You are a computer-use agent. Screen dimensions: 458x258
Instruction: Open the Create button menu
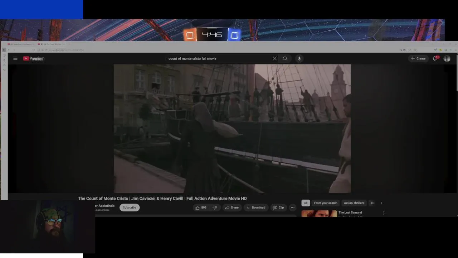(x=418, y=58)
